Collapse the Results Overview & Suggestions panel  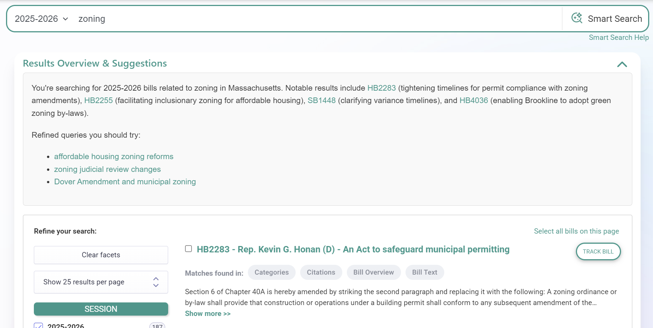(622, 64)
